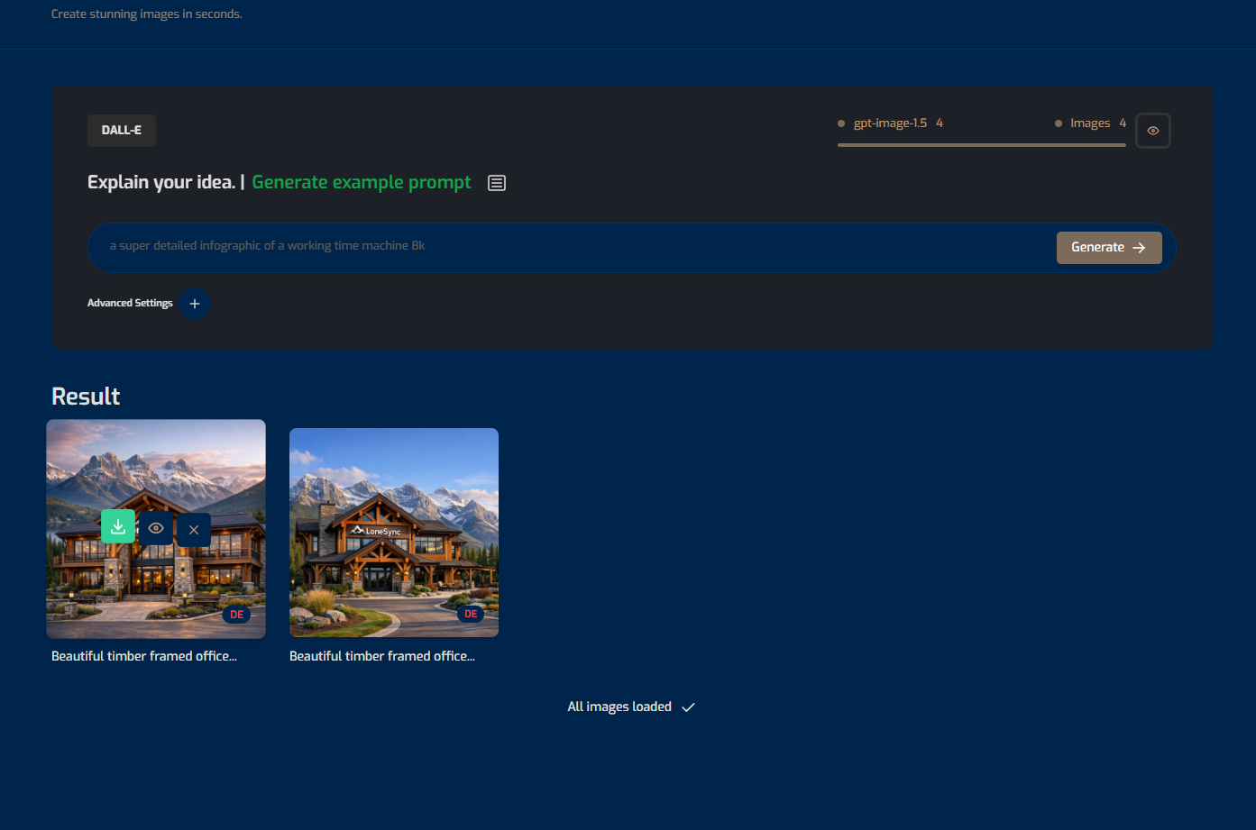Open the prompt list icon beside example prompt

(x=497, y=183)
